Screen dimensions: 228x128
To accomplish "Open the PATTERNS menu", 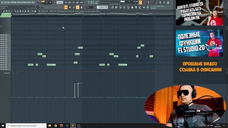I will pos(14,2).
